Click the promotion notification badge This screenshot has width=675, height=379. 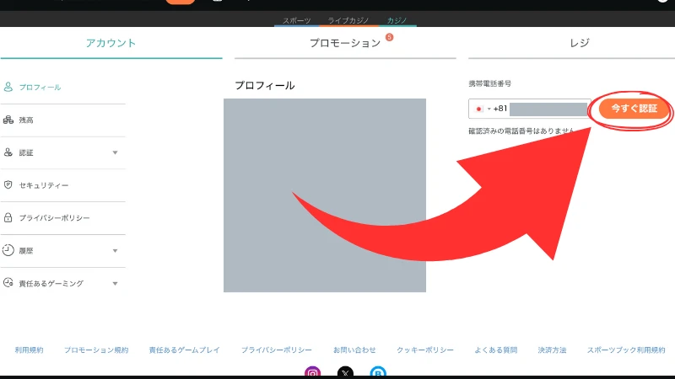click(x=389, y=37)
